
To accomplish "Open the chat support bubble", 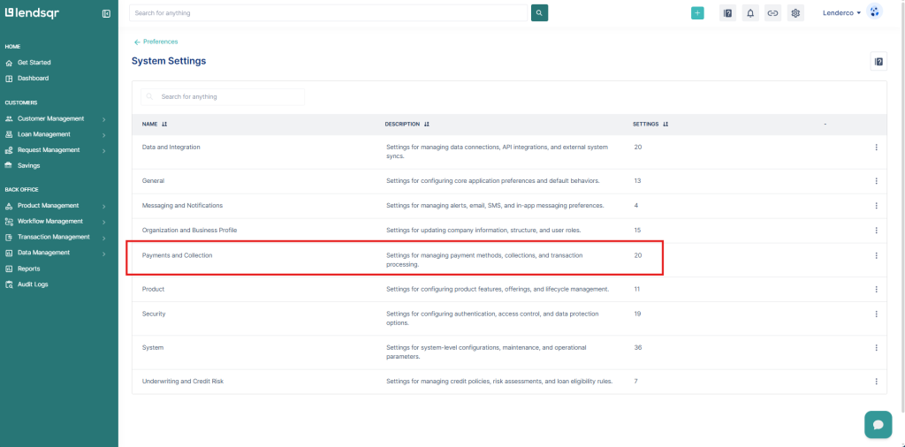I will pyautogui.click(x=878, y=424).
